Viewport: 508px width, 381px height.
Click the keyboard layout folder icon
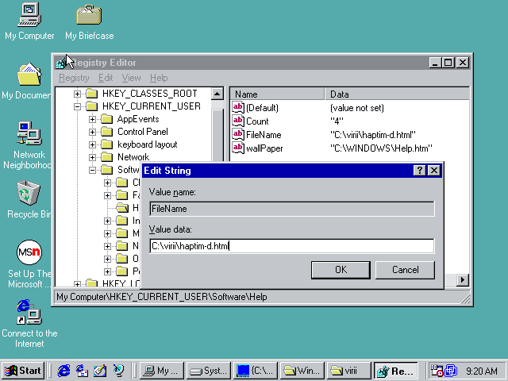pyautogui.click(x=107, y=144)
